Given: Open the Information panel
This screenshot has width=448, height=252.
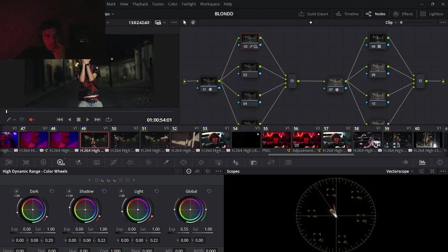Looking at the screenshot, I should 440,162.
